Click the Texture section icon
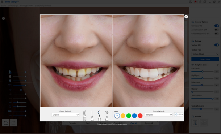The width and height of the screenshot is (221, 134). tap(193, 41)
